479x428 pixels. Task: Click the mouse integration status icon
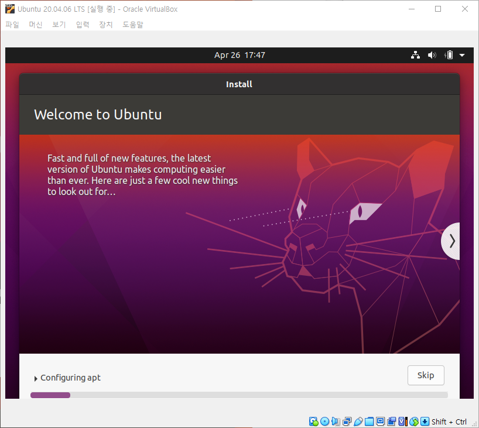point(414,422)
